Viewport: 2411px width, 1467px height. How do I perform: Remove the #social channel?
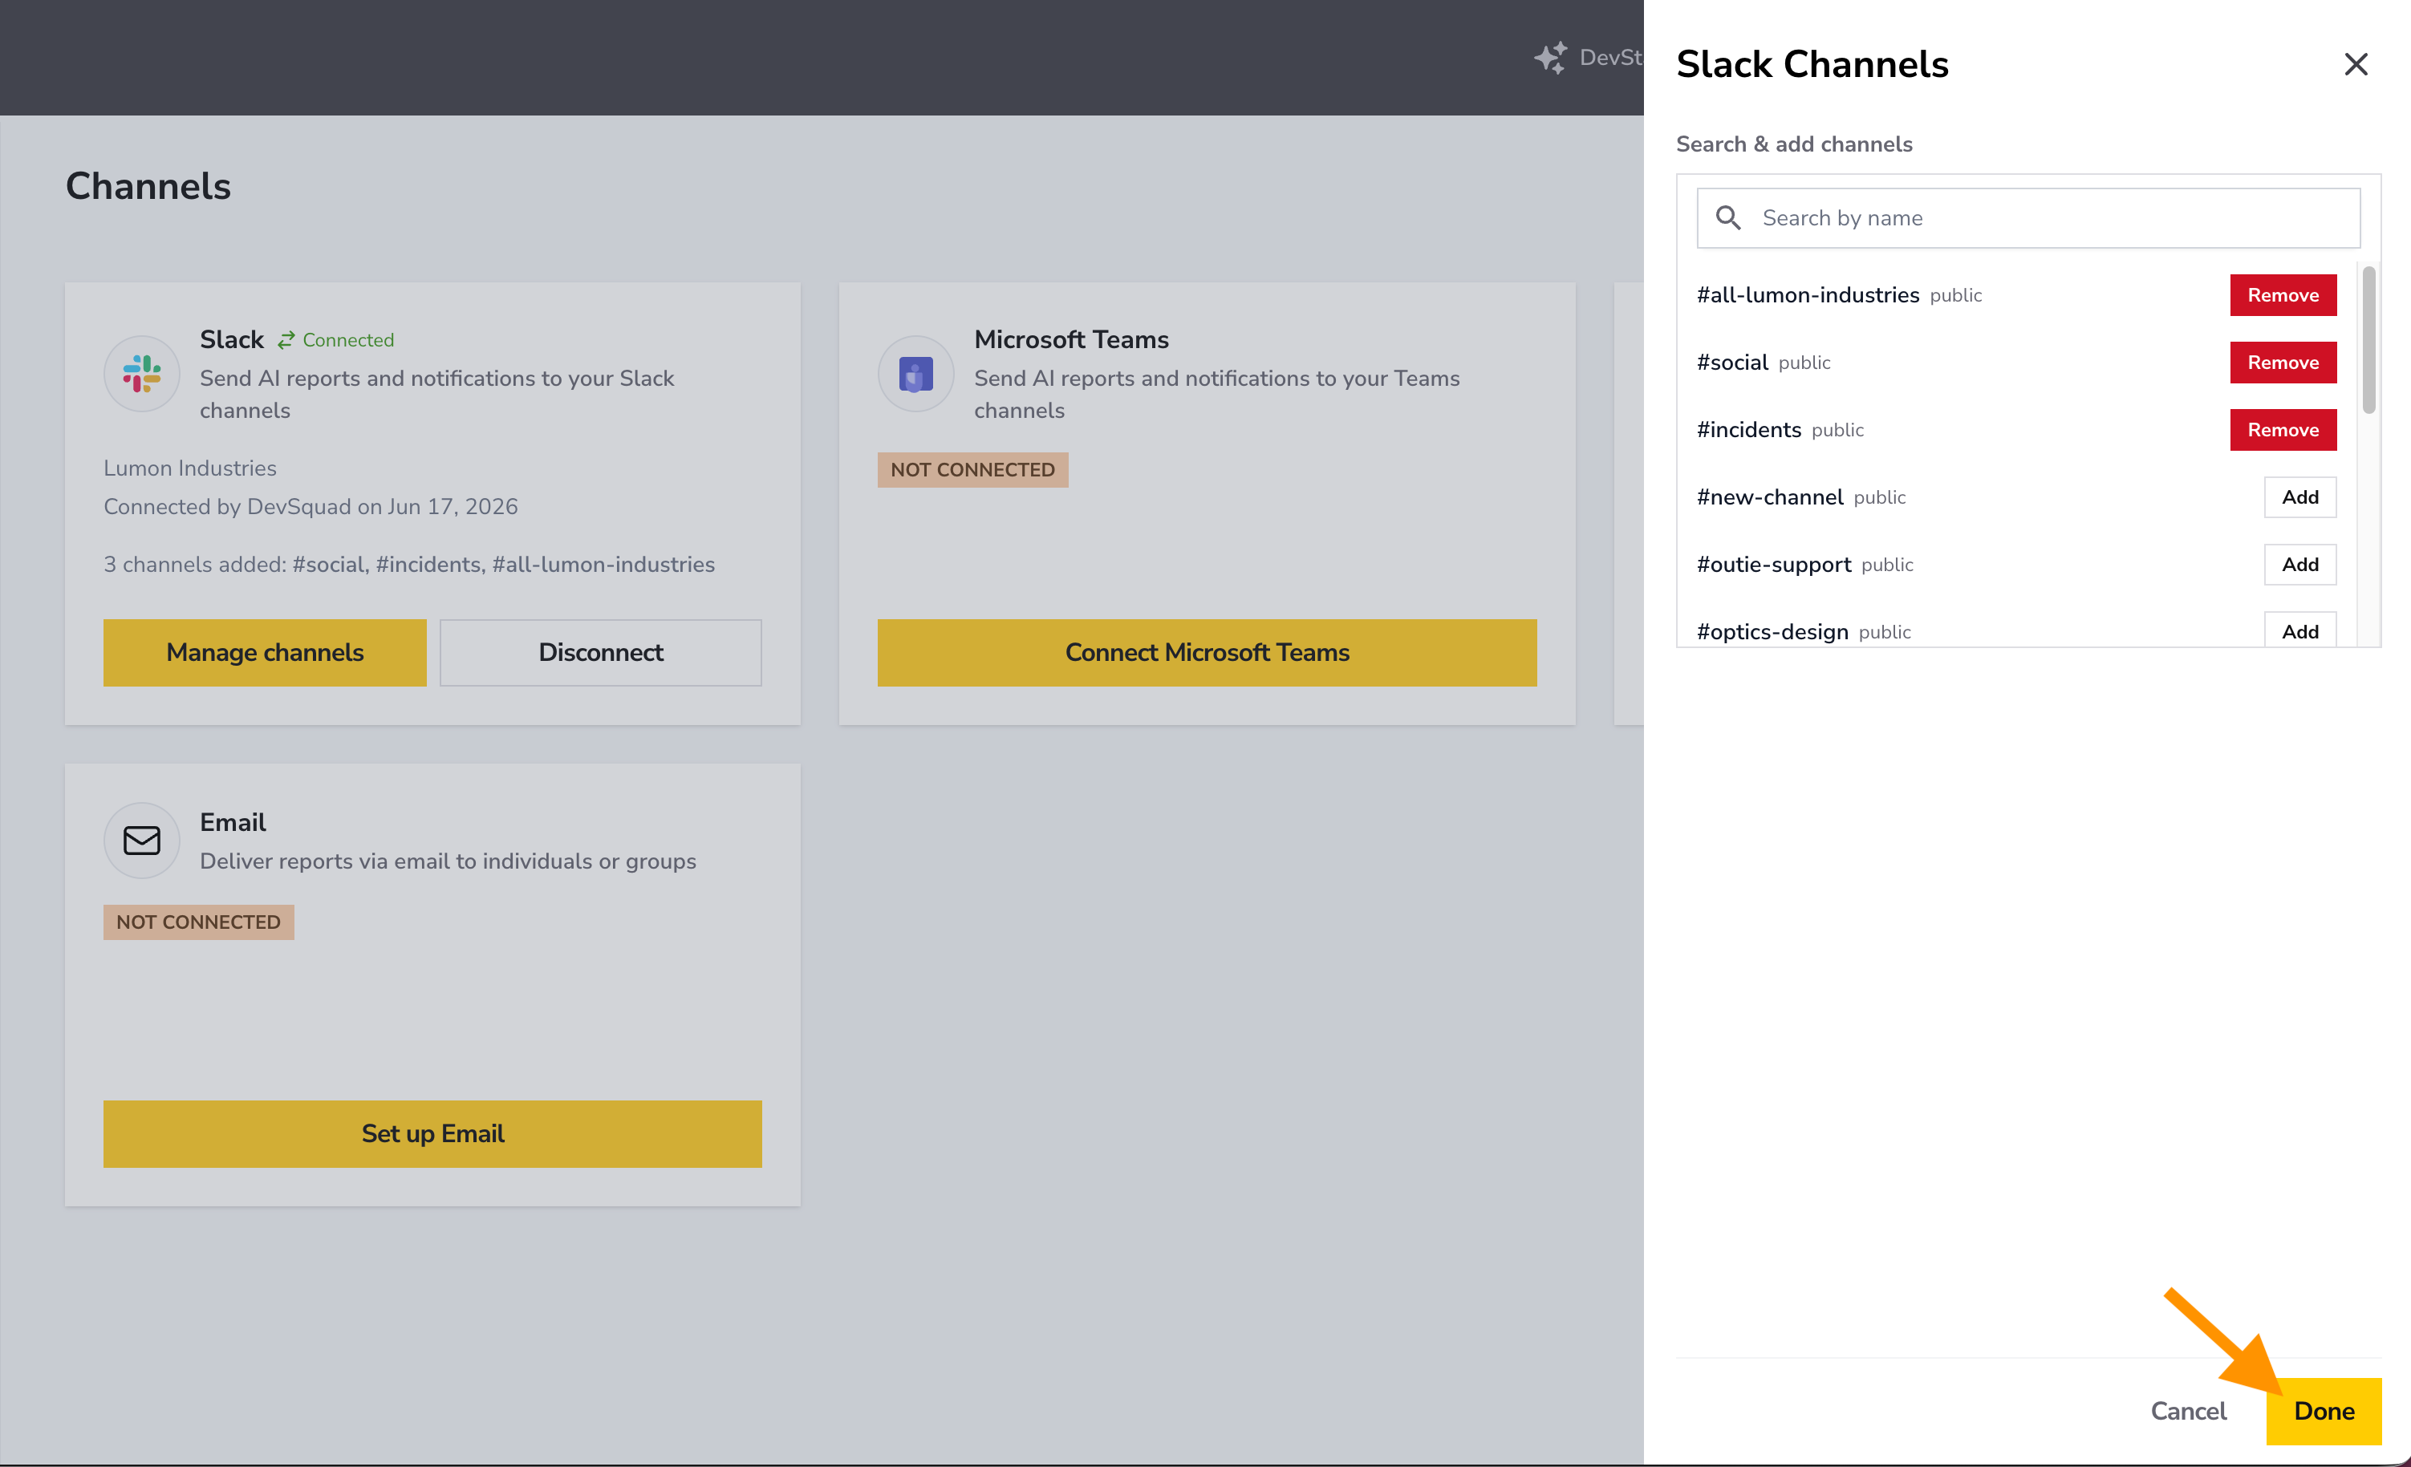point(2283,363)
